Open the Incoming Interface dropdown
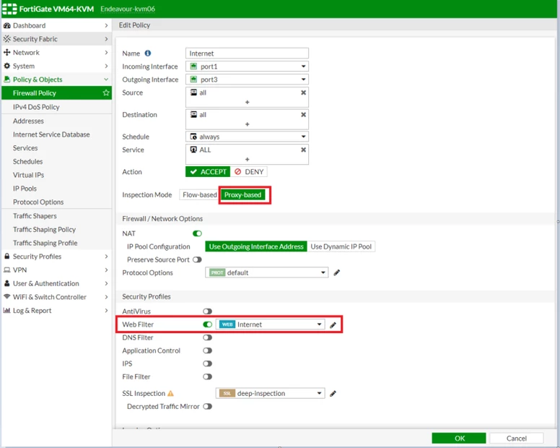The width and height of the screenshot is (560, 448). click(x=247, y=66)
